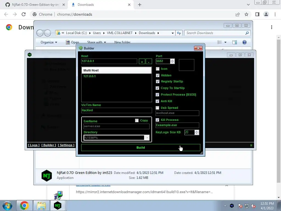Click the remove host minus button

pos(149,61)
